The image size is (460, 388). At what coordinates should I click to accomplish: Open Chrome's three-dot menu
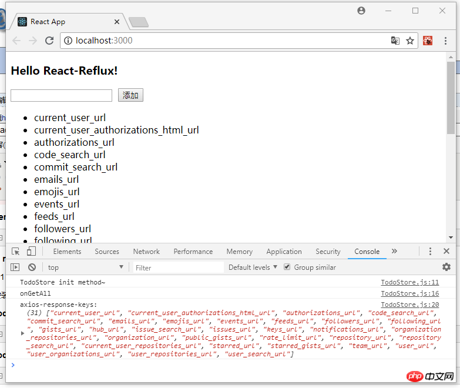click(445, 41)
